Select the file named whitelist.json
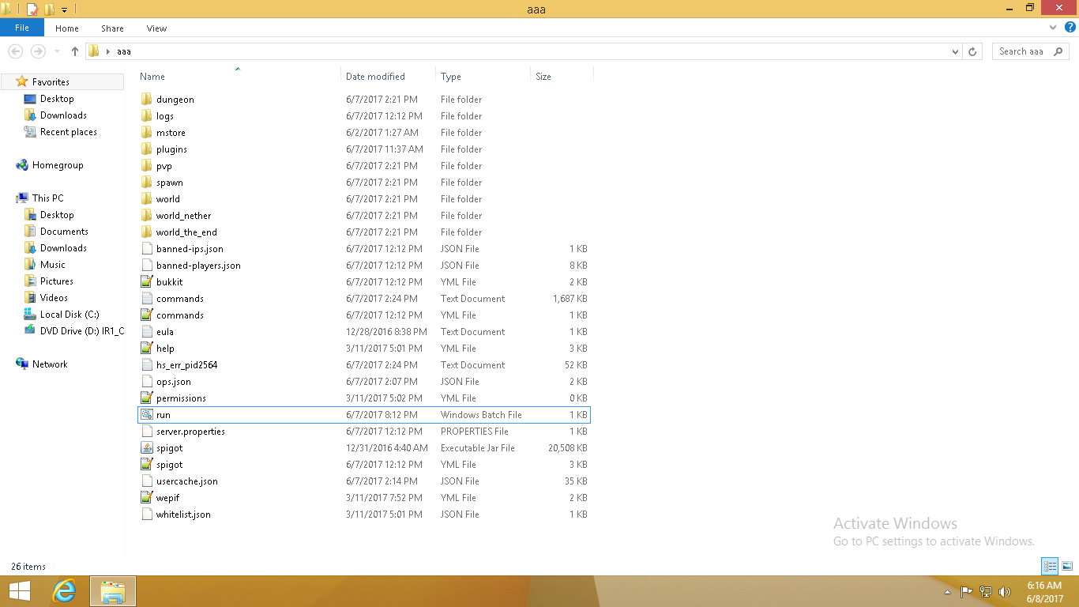Viewport: 1079px width, 607px height. (x=183, y=515)
